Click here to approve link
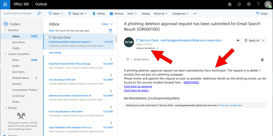Screen dimensions: 273x136 [x=138, y=86]
